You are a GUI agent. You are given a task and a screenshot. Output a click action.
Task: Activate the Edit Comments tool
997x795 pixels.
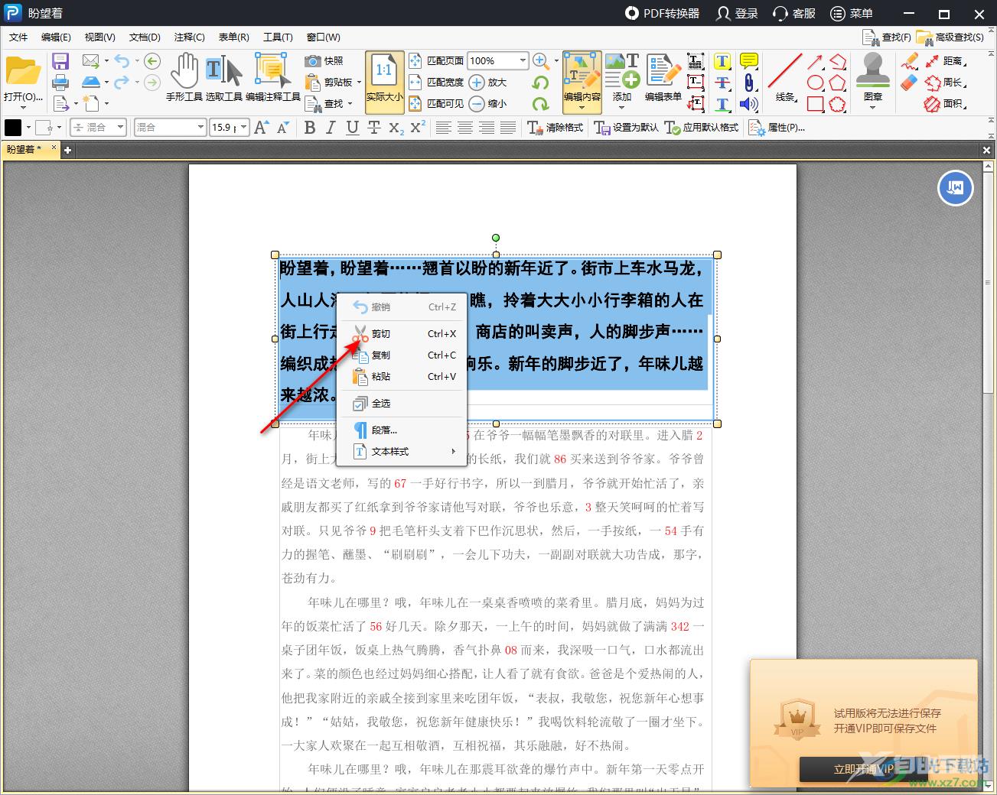click(x=272, y=78)
